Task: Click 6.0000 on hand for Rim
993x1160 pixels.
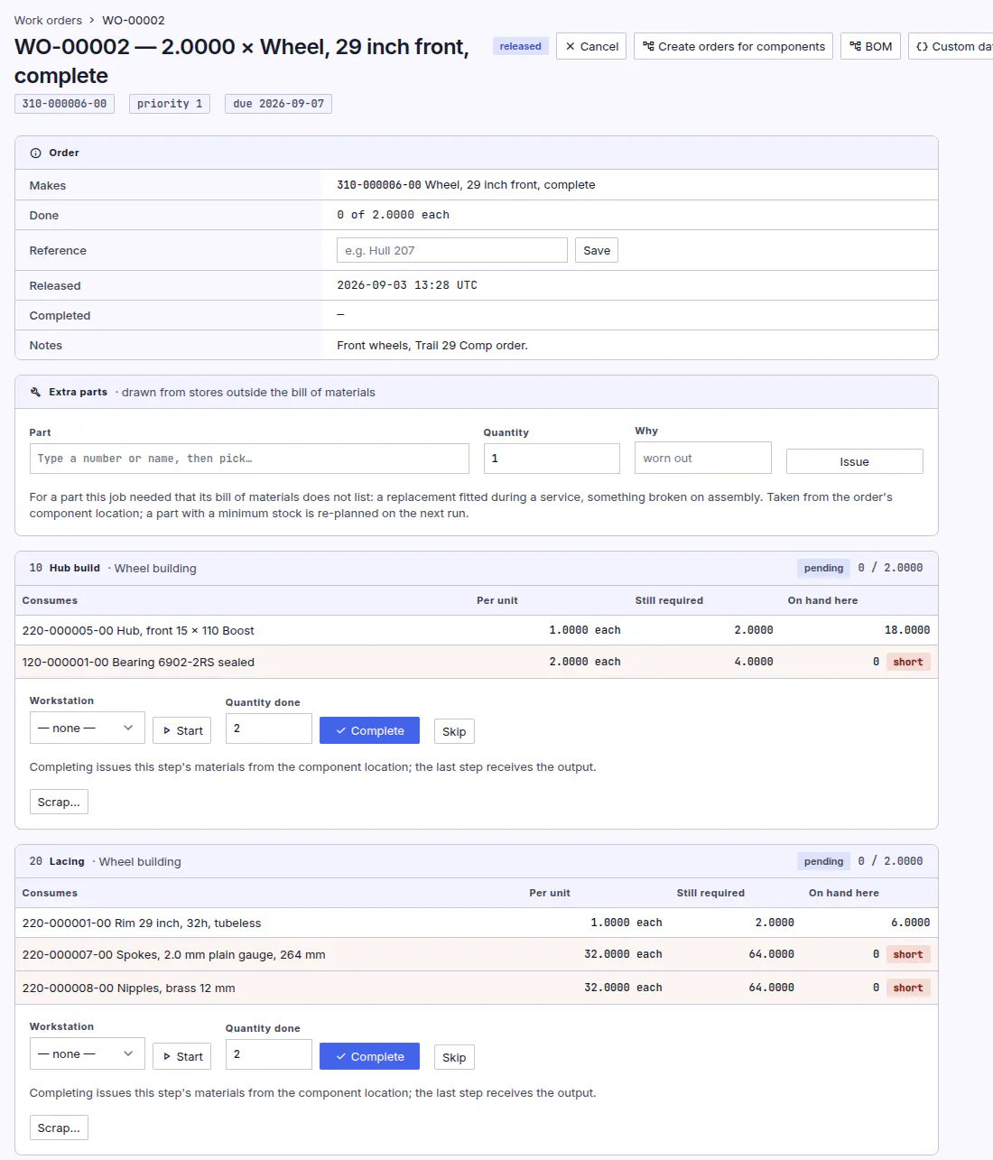Action: [910, 923]
